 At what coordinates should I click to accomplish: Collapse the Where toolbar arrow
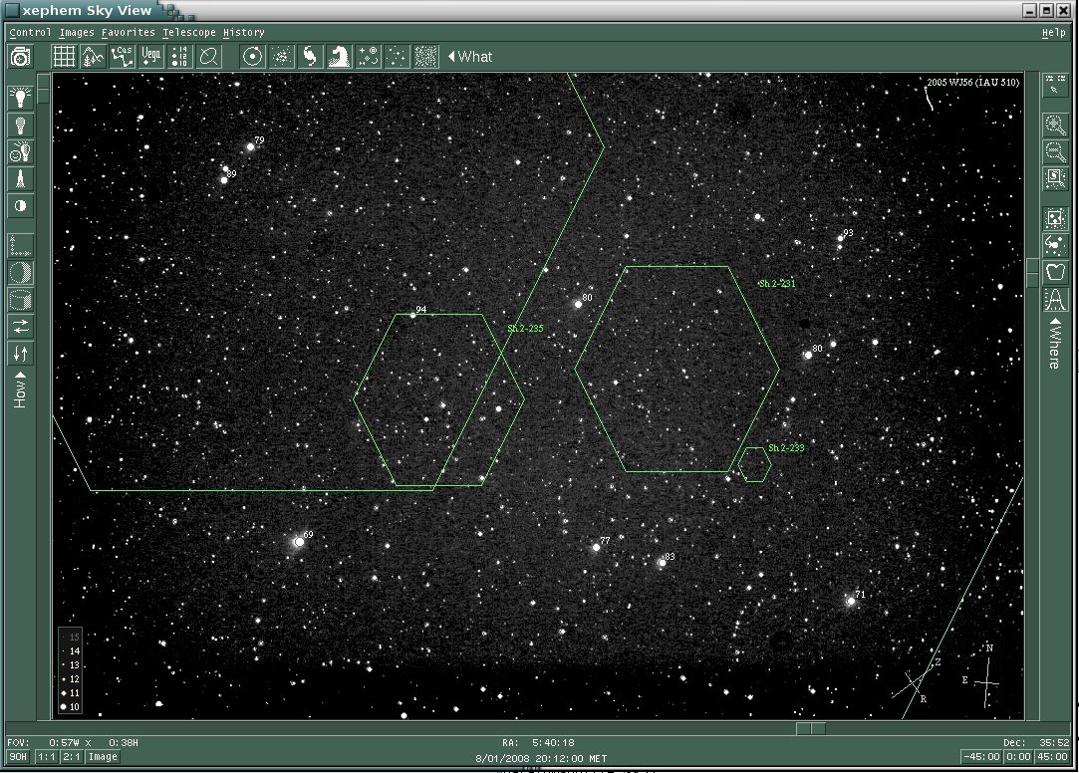point(1054,322)
